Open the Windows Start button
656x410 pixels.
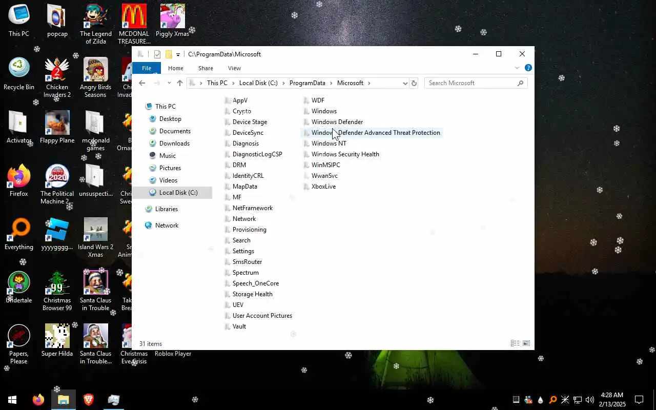(12, 400)
